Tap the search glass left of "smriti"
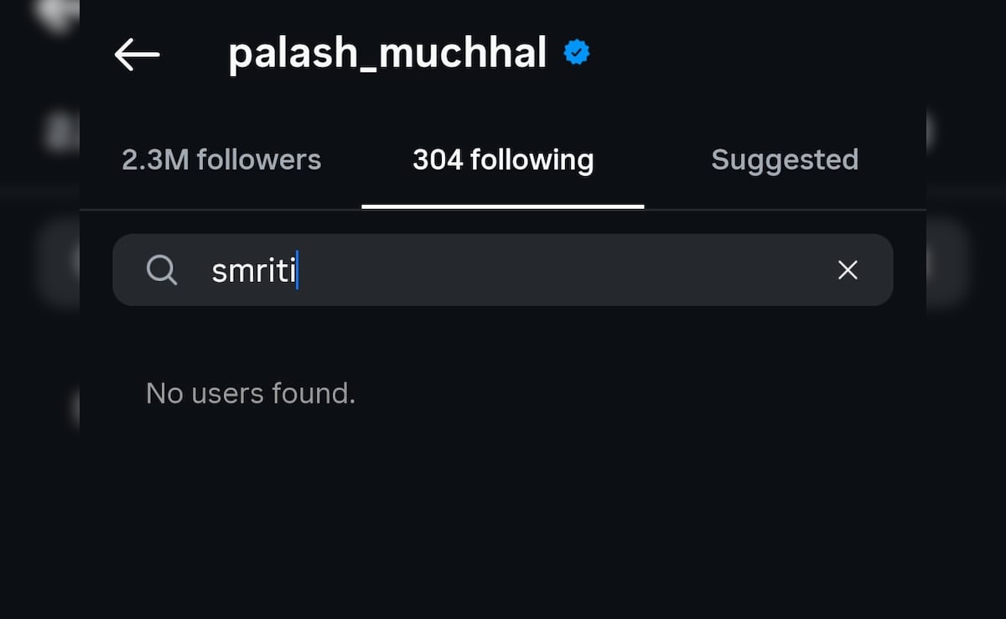The height and width of the screenshot is (619, 1006). pyautogui.click(x=162, y=270)
